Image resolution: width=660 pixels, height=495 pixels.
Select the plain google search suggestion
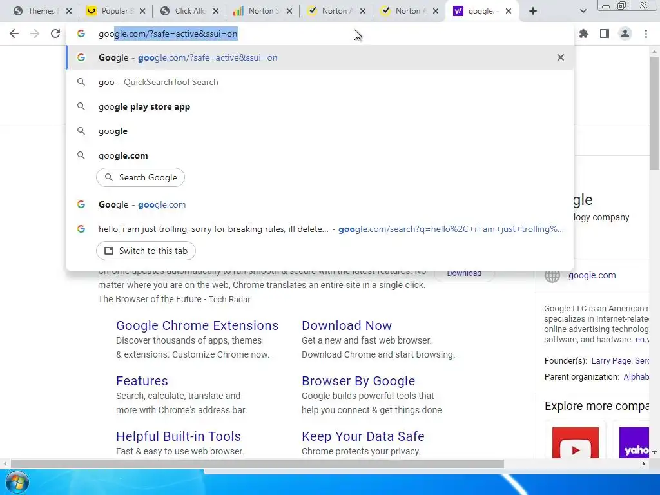click(320, 131)
